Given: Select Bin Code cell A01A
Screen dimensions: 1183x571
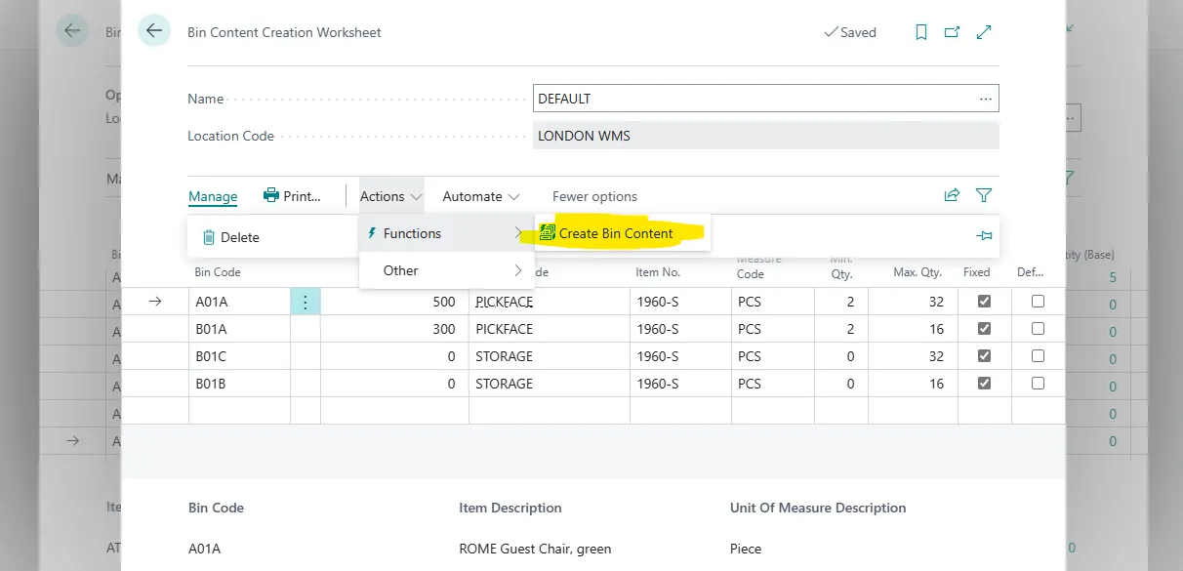Looking at the screenshot, I should (x=239, y=302).
